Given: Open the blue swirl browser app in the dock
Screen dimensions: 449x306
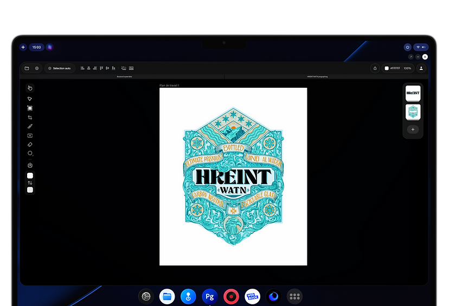Looking at the screenshot, I should point(273,297).
